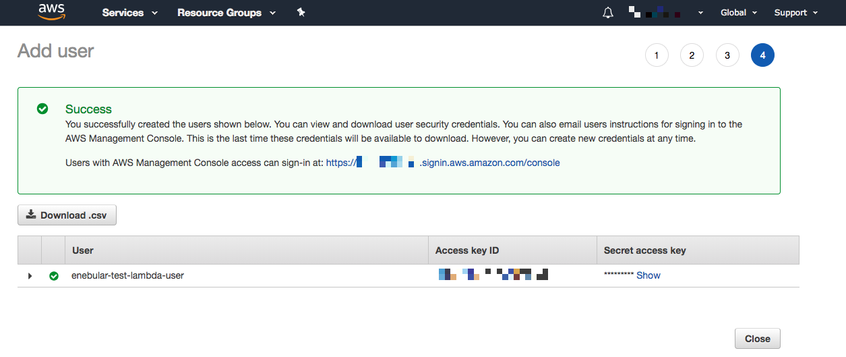Expand the enebular-test-lambda-user row details
Screen dimensions: 846x357
point(30,276)
